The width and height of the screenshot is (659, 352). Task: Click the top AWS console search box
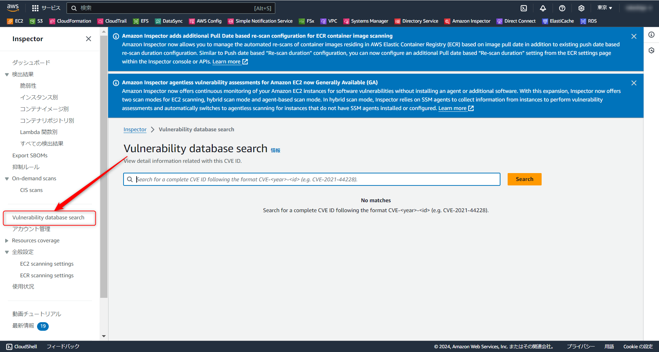pos(171,8)
